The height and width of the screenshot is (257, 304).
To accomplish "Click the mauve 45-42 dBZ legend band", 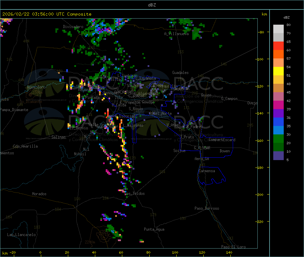I will click(278, 97).
